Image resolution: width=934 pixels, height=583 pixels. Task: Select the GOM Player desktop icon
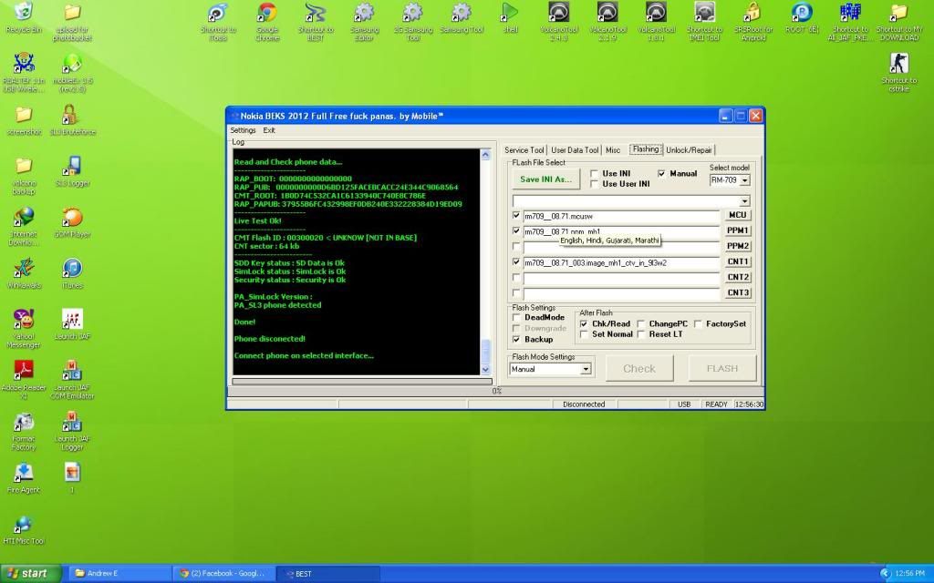[x=72, y=218]
